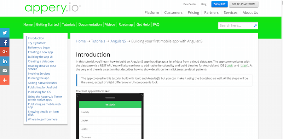Open the Blog link
The height and width of the screenshot is (139, 283).
click(204, 4)
